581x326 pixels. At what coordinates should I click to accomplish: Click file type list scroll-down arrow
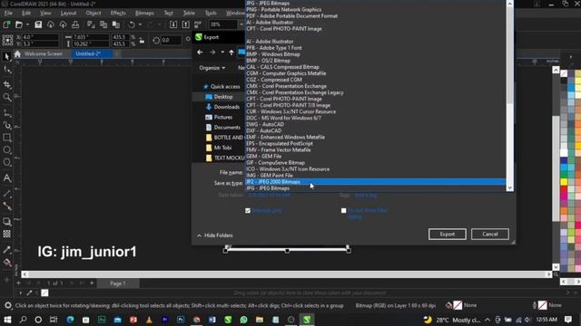pyautogui.click(x=510, y=187)
